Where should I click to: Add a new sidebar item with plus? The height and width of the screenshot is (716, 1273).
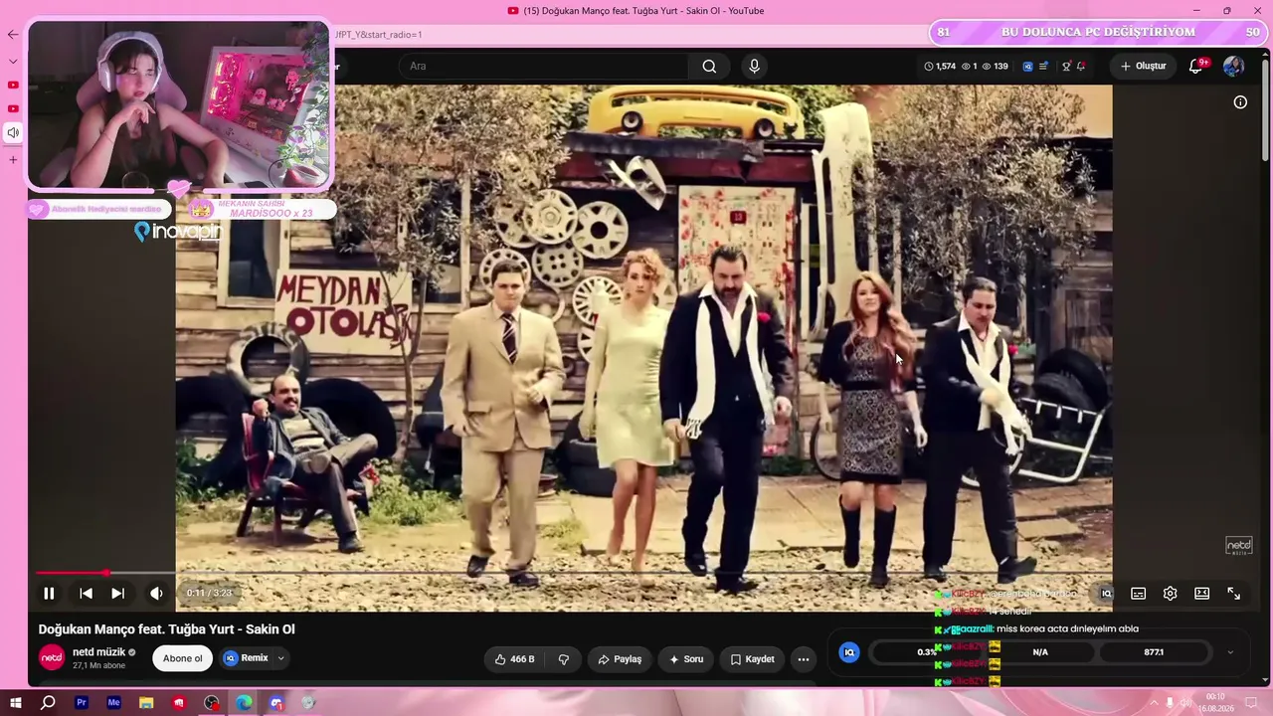(13, 159)
